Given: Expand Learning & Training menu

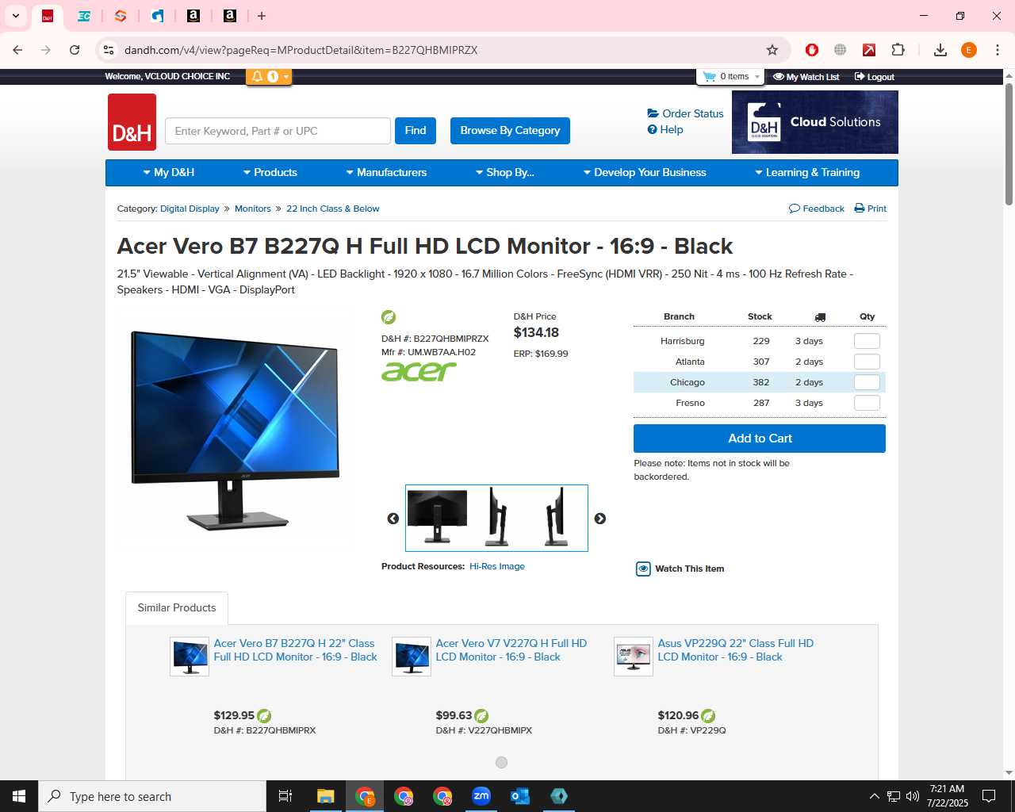Looking at the screenshot, I should (x=807, y=172).
